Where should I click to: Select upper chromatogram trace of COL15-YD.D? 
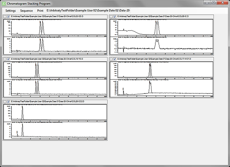point(55,70)
